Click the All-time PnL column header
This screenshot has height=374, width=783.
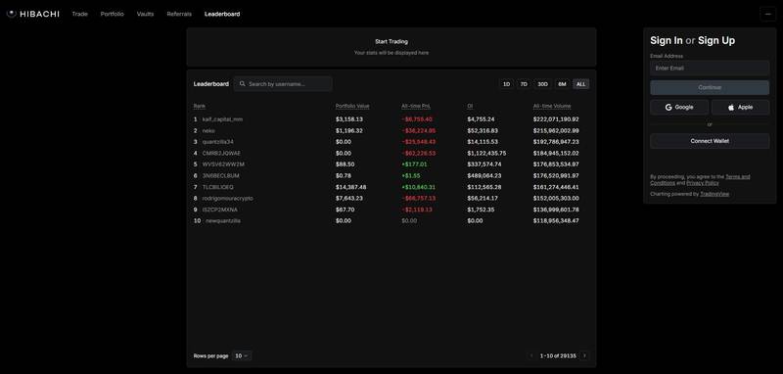(416, 106)
